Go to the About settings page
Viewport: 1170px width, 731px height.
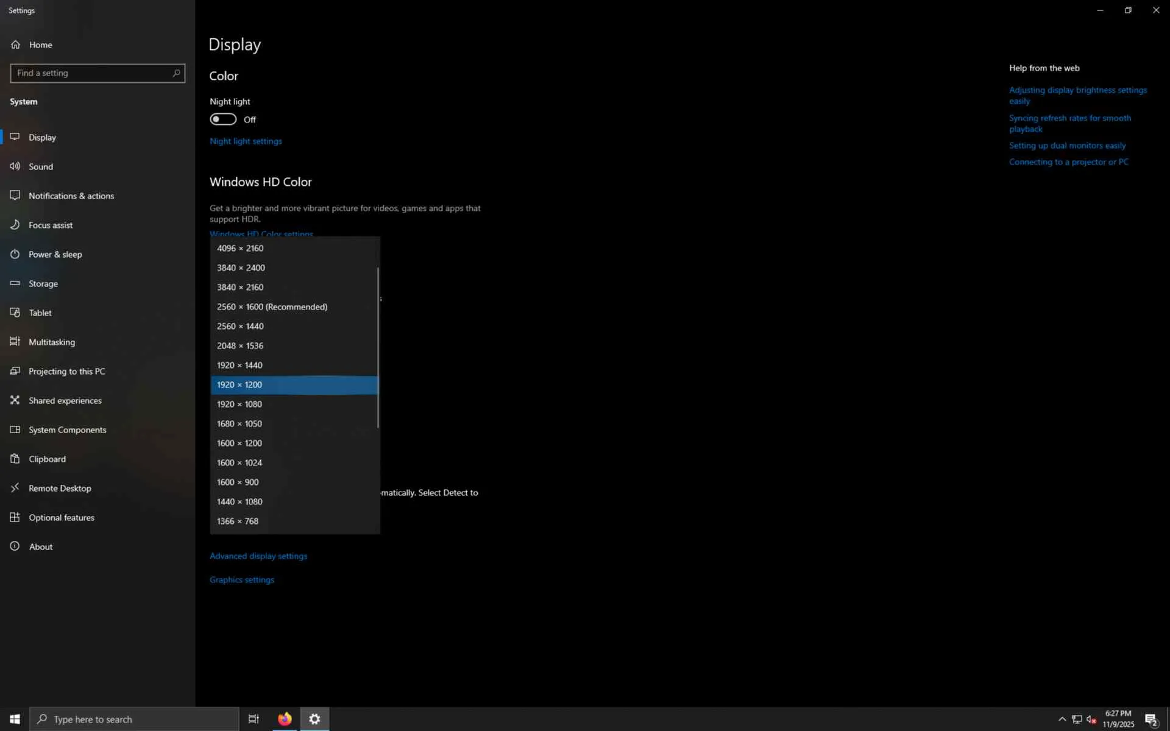[x=41, y=546]
